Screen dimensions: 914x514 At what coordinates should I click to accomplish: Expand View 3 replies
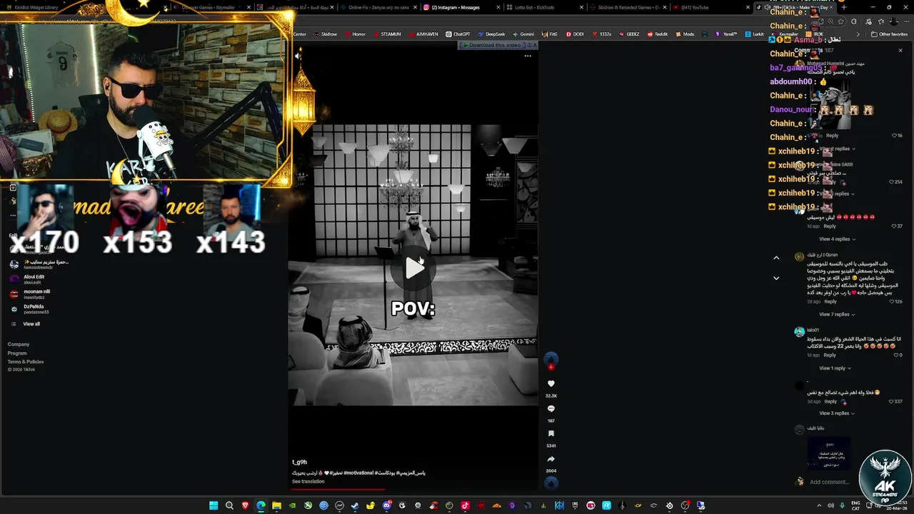[x=837, y=413]
